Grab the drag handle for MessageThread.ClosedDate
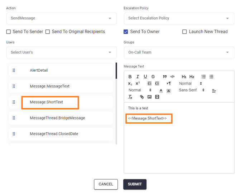The height and width of the screenshot is (195, 240). pos(14,134)
